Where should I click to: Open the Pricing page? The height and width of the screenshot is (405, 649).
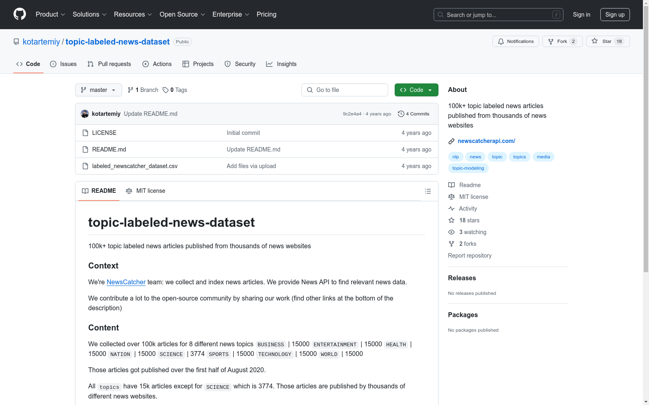point(266,14)
